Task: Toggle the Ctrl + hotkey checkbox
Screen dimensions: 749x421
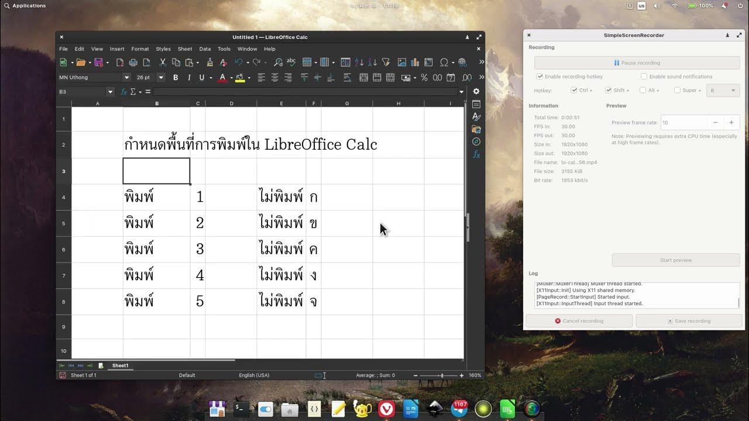Action: coord(574,90)
